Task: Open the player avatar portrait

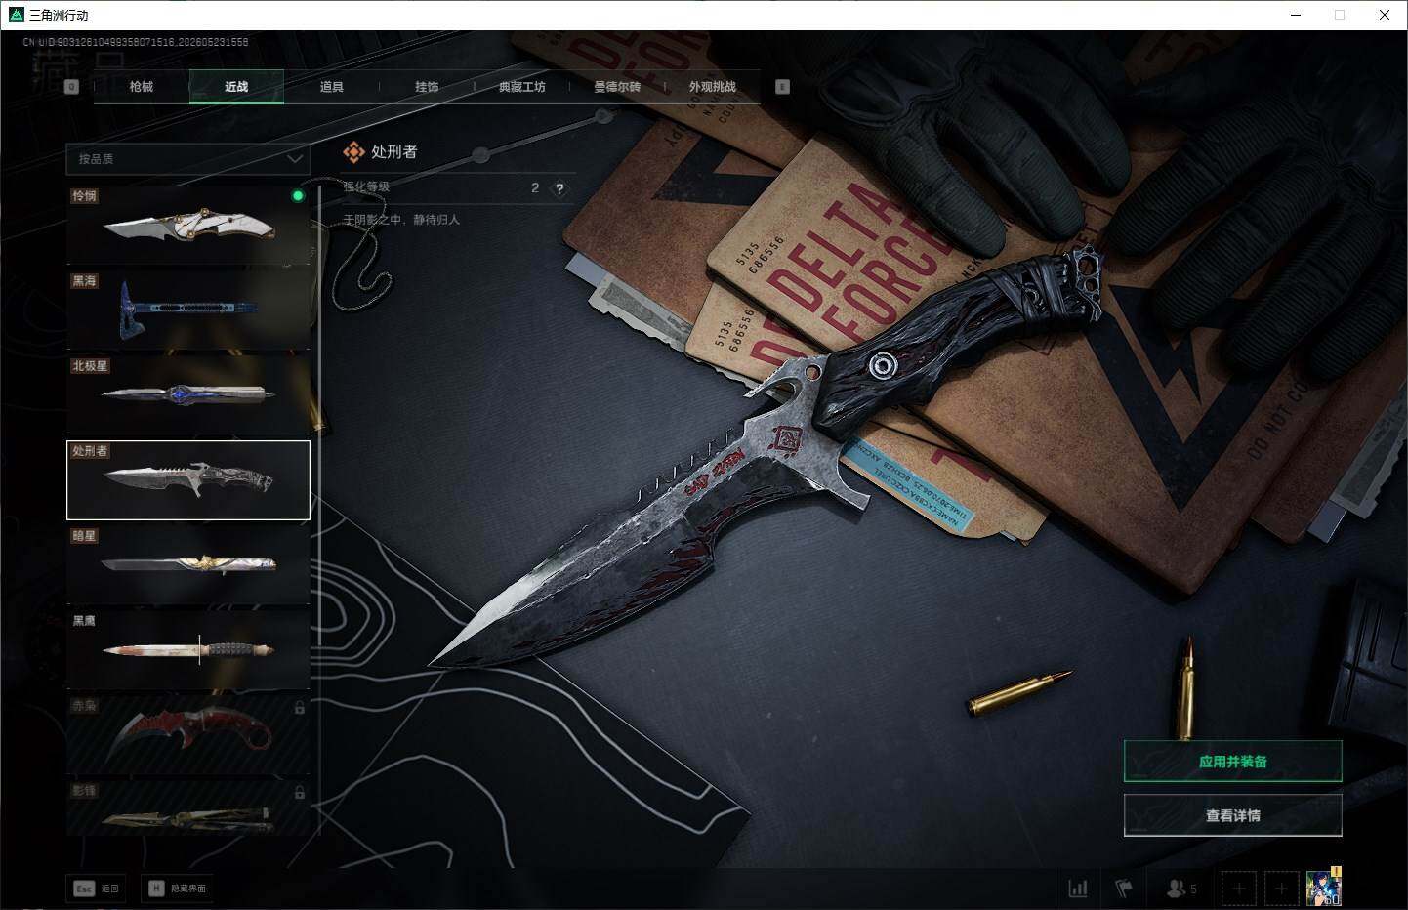Action: (x=1324, y=889)
